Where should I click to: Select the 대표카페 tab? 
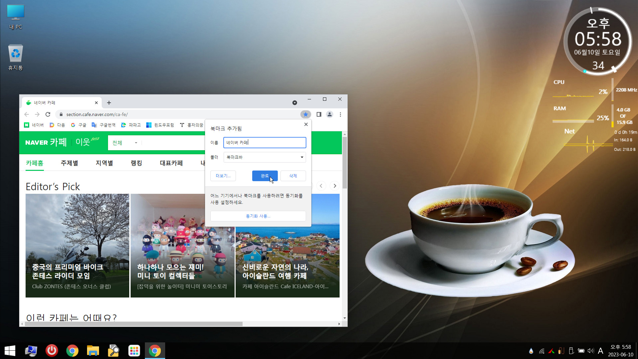171,163
